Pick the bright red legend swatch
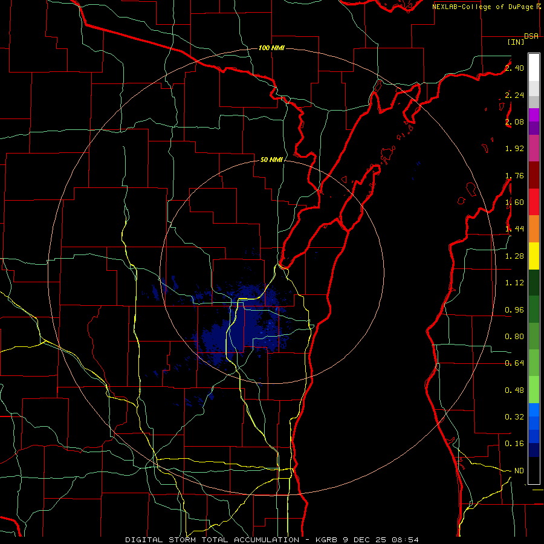The width and height of the screenshot is (544, 544). click(534, 202)
